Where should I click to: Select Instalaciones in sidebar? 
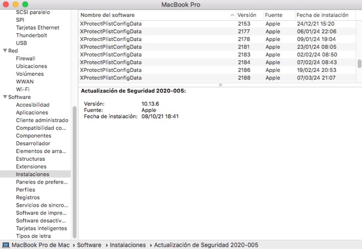pos(32,174)
